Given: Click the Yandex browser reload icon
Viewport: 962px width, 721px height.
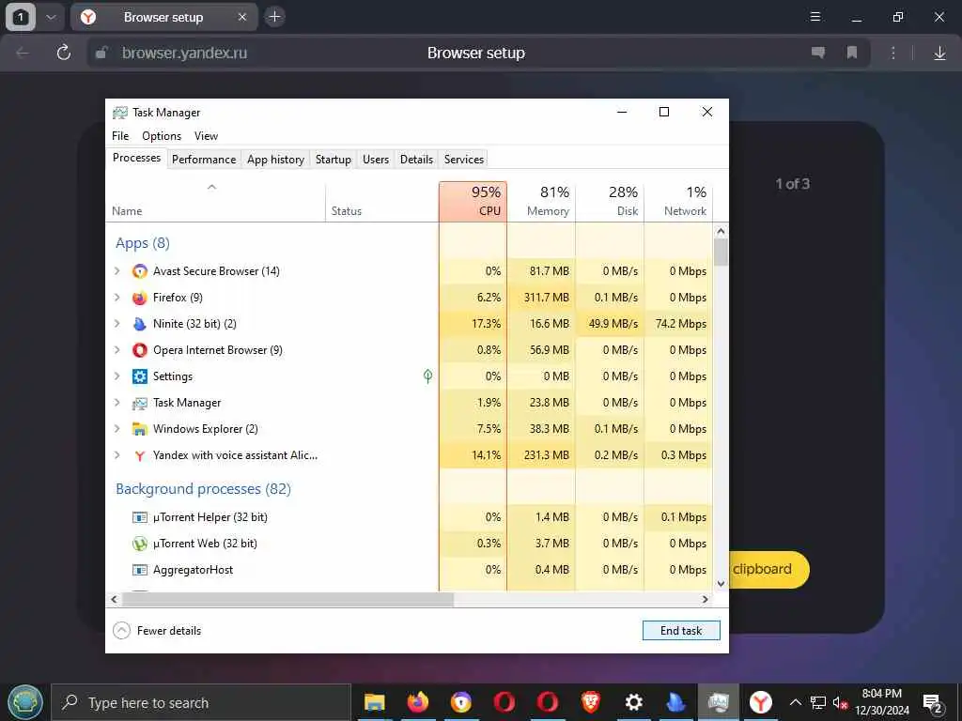Looking at the screenshot, I should point(64,53).
